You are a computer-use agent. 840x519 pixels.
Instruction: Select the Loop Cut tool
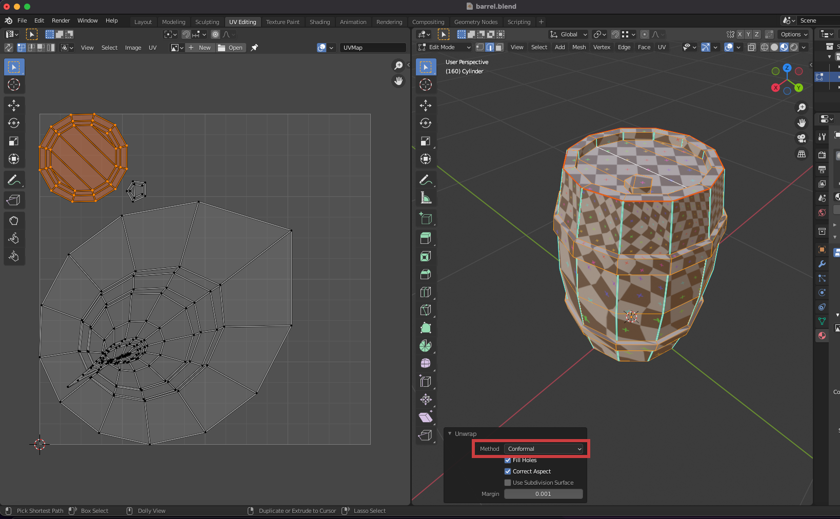425,292
